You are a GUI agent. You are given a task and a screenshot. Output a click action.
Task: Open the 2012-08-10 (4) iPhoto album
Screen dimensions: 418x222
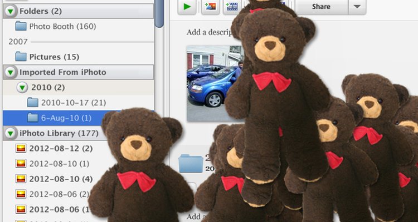coord(54,179)
